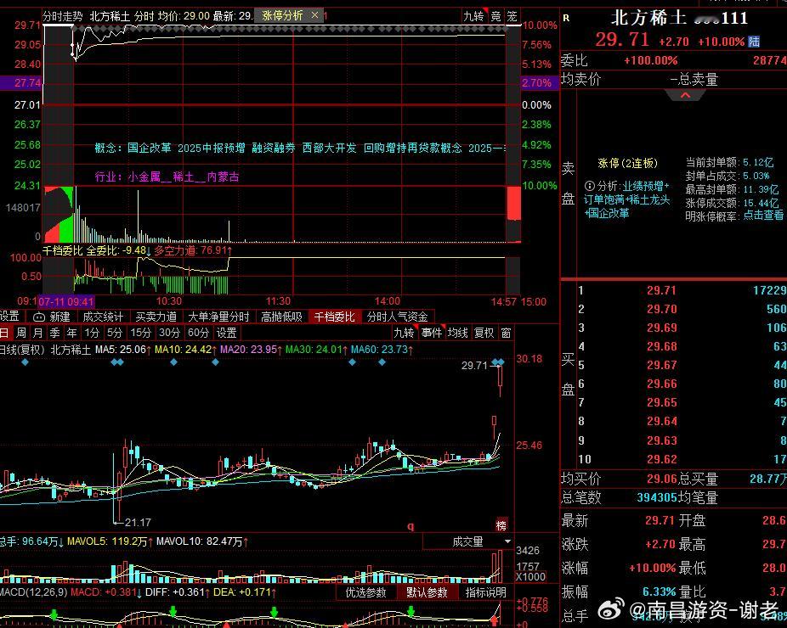Click the 总笔数 value 394305
The width and height of the screenshot is (787, 628).
coord(656,497)
